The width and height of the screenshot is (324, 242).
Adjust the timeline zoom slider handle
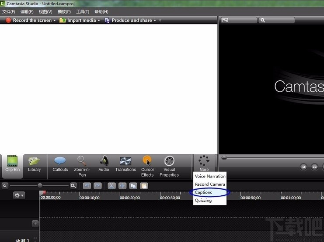pyautogui.click(x=40, y=185)
